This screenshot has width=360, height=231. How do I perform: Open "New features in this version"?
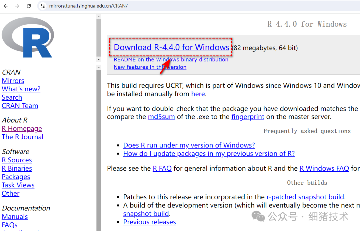click(x=150, y=67)
